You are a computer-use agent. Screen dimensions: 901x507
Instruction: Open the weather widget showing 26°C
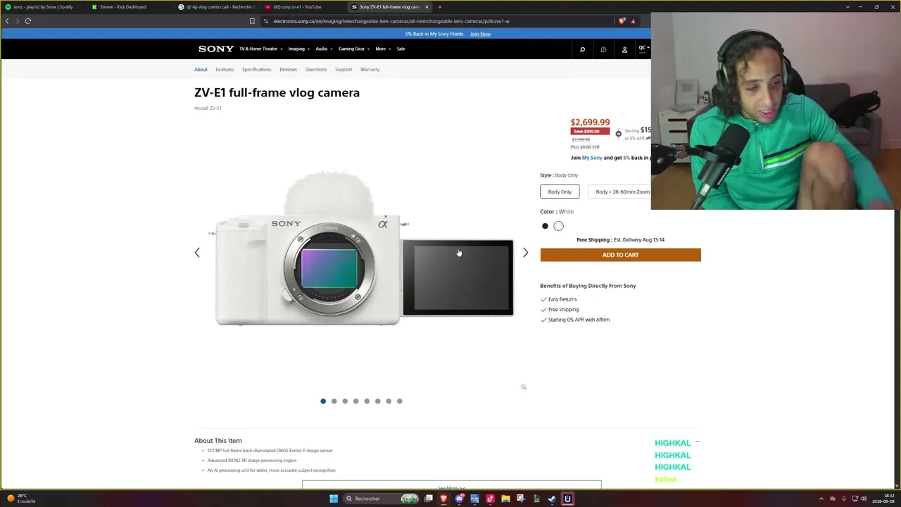coord(21,499)
